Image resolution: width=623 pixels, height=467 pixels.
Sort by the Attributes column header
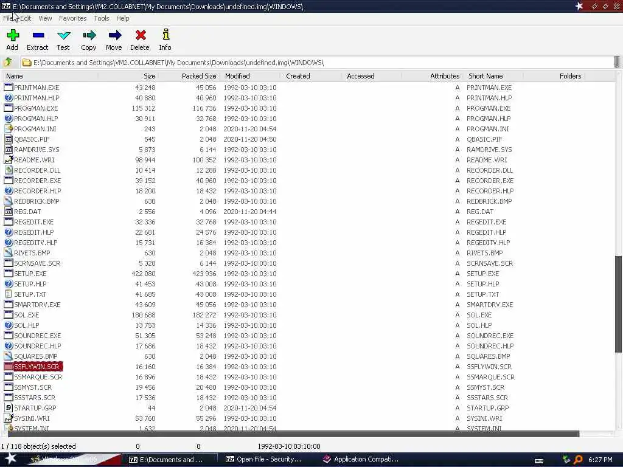pos(432,76)
